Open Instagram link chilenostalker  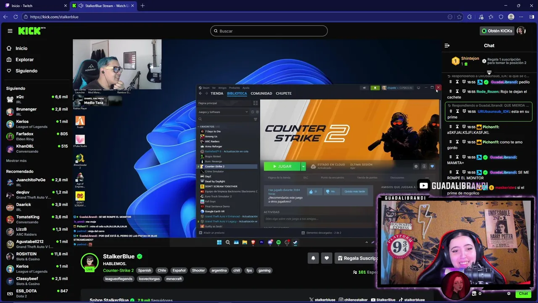(353, 300)
